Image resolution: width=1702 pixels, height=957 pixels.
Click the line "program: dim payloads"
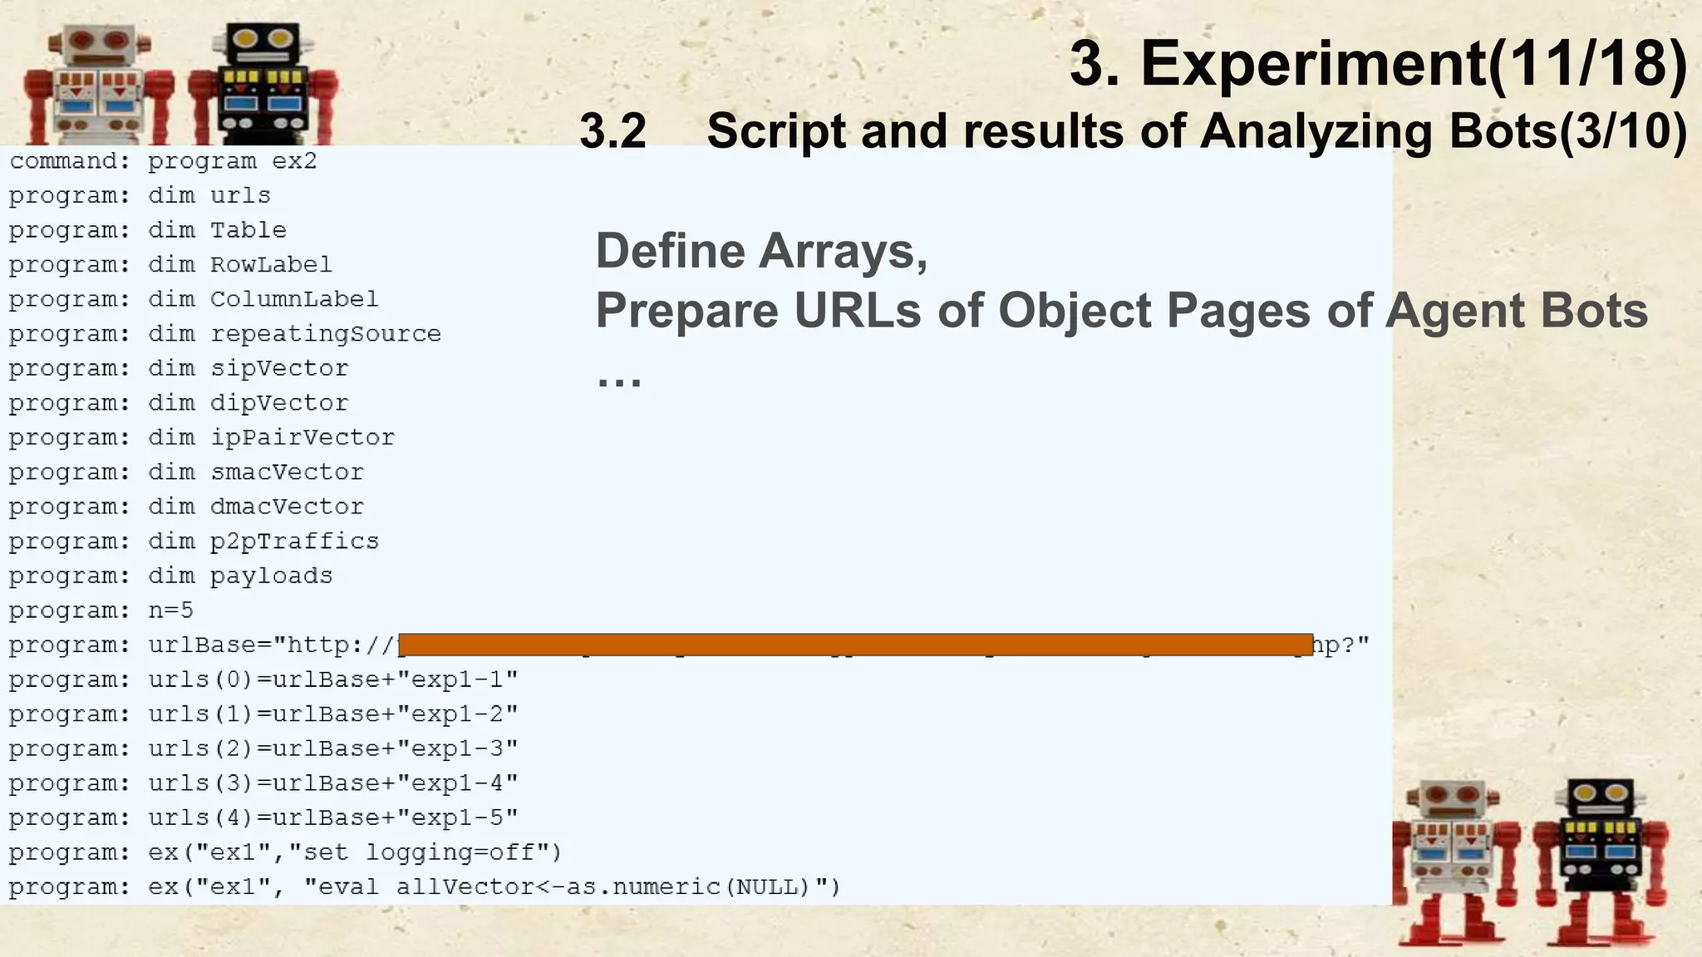170,577
